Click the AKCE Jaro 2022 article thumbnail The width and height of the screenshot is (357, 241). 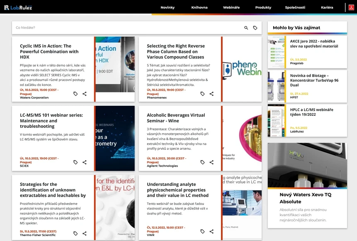(276, 52)
